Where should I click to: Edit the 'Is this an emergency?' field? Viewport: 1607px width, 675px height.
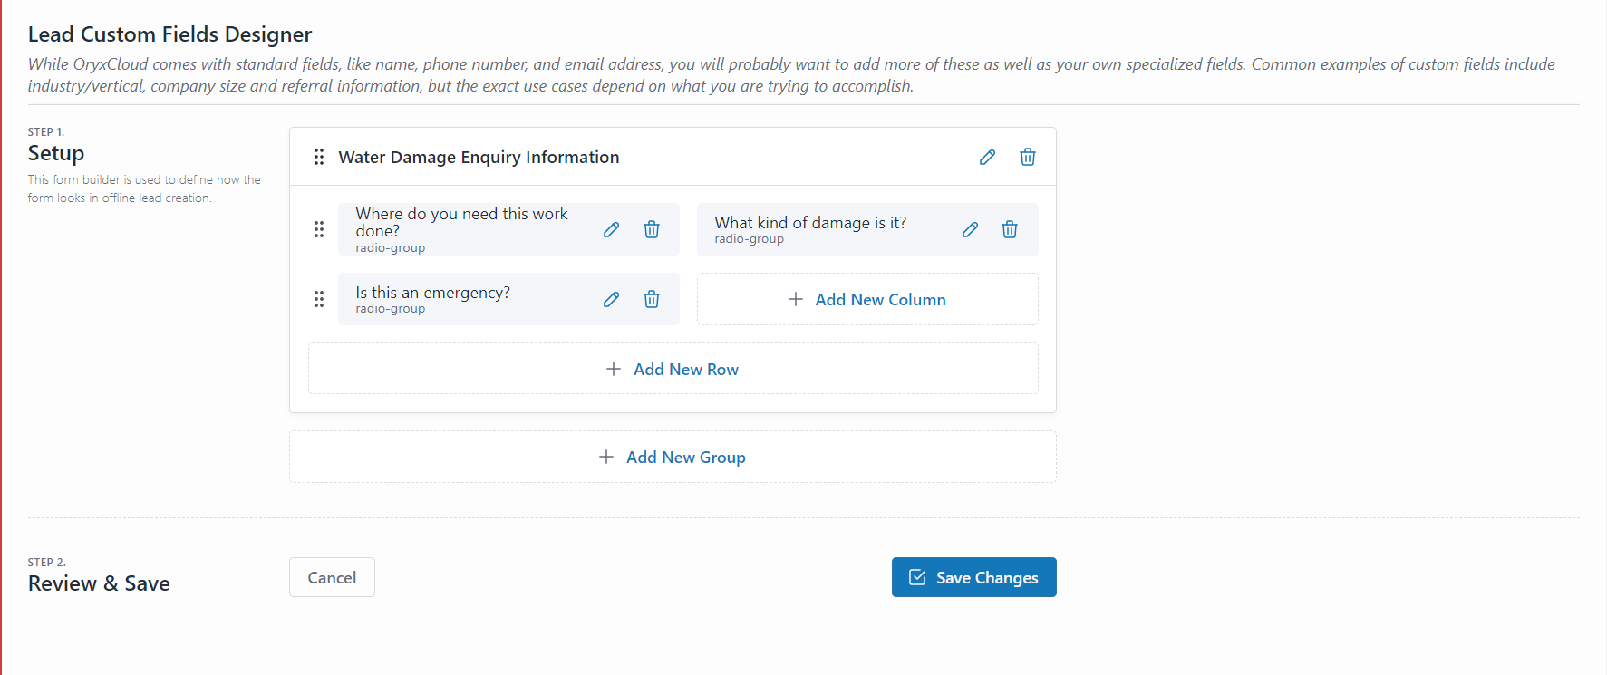click(611, 299)
